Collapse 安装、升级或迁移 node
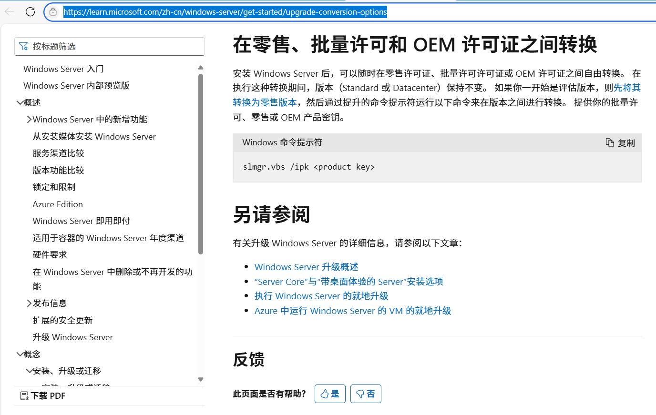 [29, 371]
